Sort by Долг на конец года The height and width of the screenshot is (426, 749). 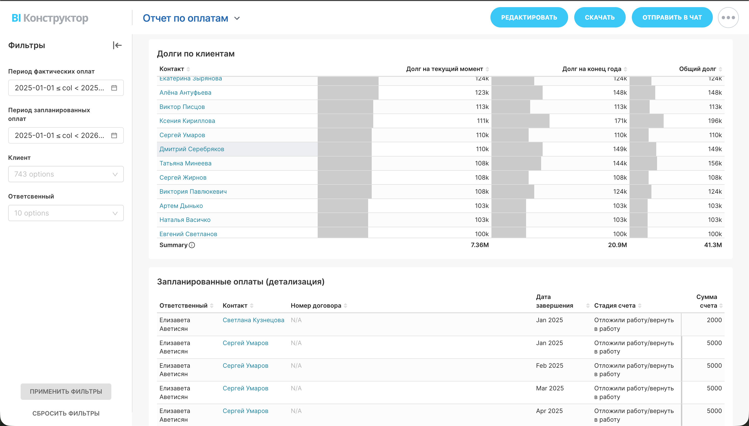(x=625, y=69)
